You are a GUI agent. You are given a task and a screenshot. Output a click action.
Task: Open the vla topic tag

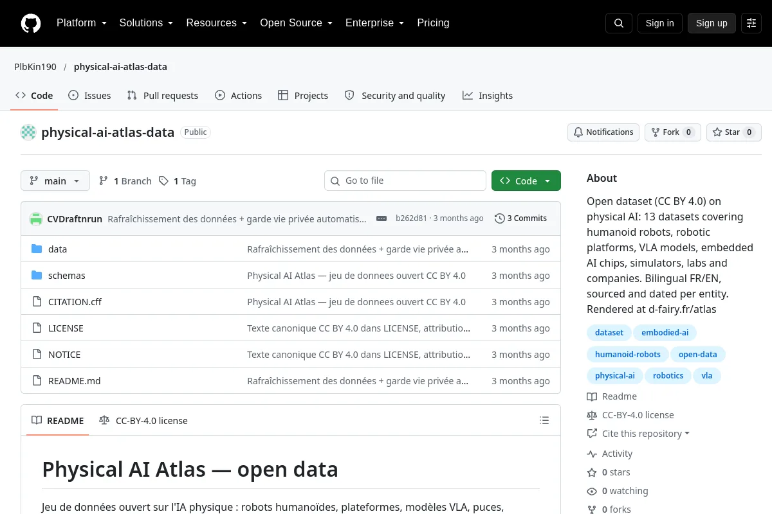click(707, 376)
